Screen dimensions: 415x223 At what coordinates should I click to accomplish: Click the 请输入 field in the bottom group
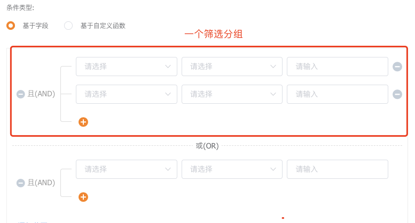point(337,169)
